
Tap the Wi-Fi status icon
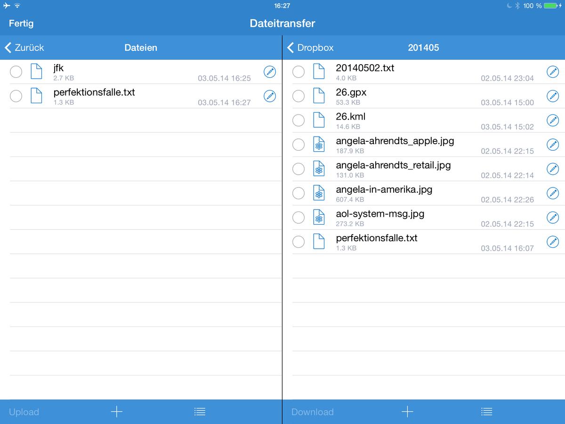[x=17, y=6]
